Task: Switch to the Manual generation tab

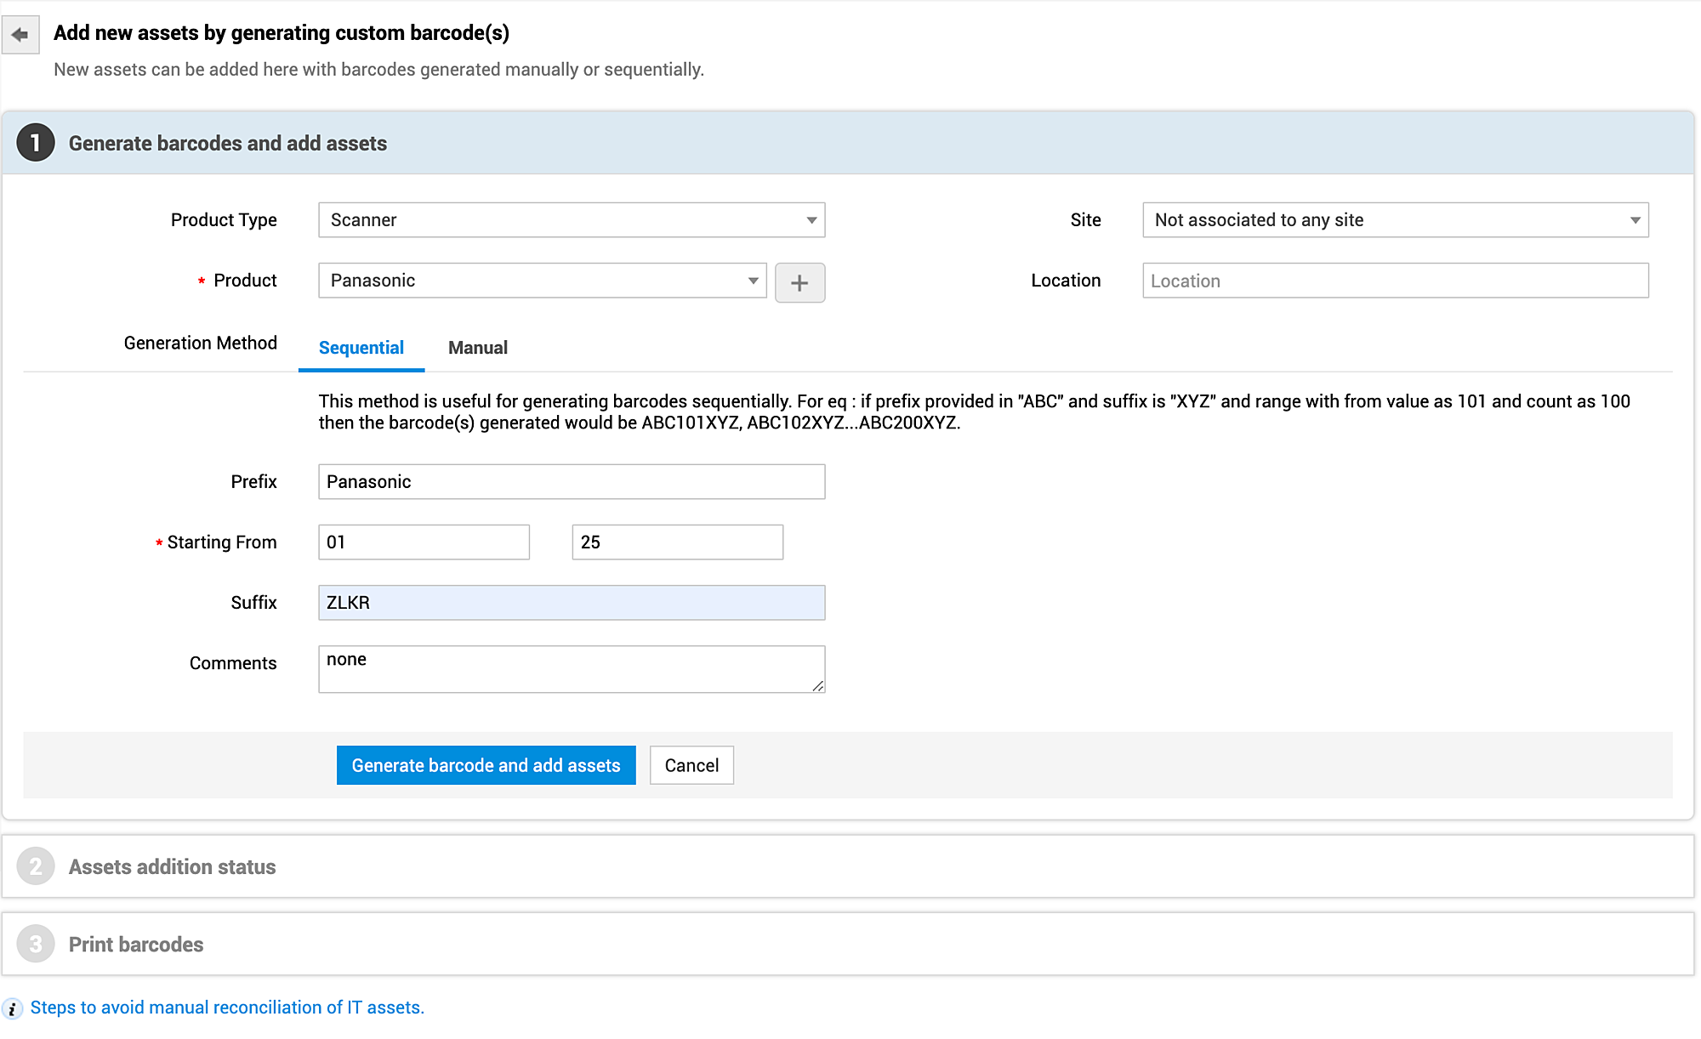Action: [478, 348]
